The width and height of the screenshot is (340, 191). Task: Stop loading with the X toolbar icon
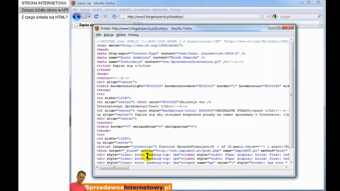tap(105, 16)
